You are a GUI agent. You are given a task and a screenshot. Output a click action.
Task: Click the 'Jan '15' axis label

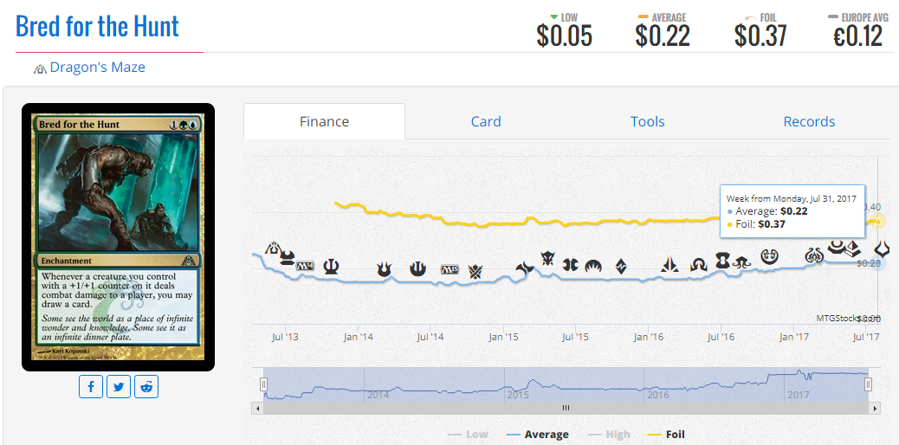click(503, 337)
